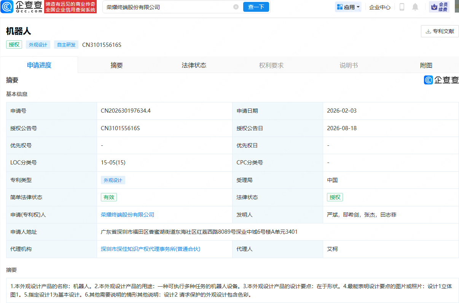Open the notifications bell icon
Image resolution: width=459 pixels, height=303 pixels.
(x=415, y=7)
